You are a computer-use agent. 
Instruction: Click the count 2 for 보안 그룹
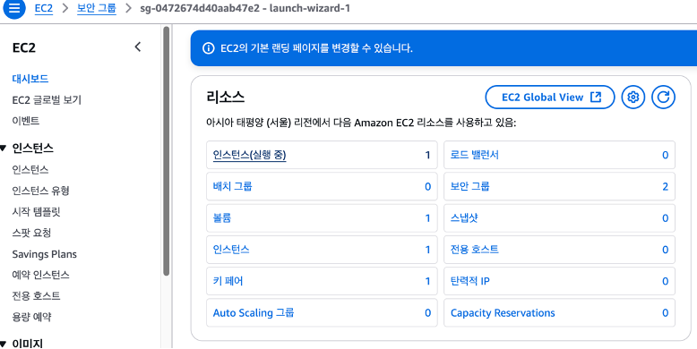click(665, 186)
